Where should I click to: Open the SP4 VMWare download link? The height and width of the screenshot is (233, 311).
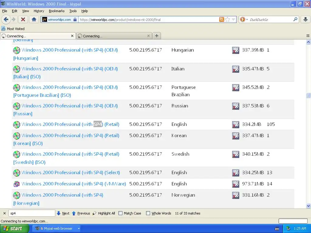pyautogui.click(x=74, y=184)
